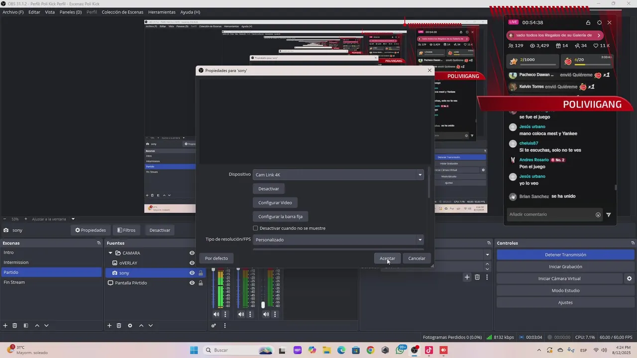Screen dimensions: 637x358
Task: Move source down arrow in Fuentes panel
Action: click(150, 326)
